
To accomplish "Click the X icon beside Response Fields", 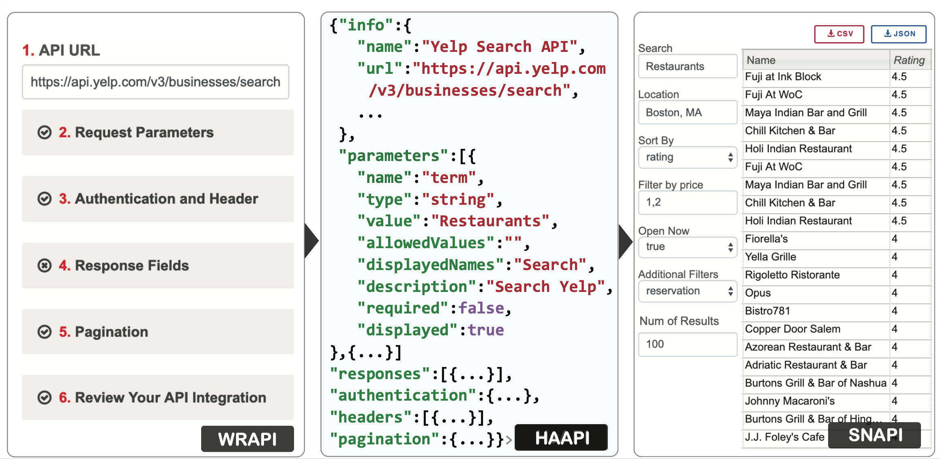I will [45, 266].
